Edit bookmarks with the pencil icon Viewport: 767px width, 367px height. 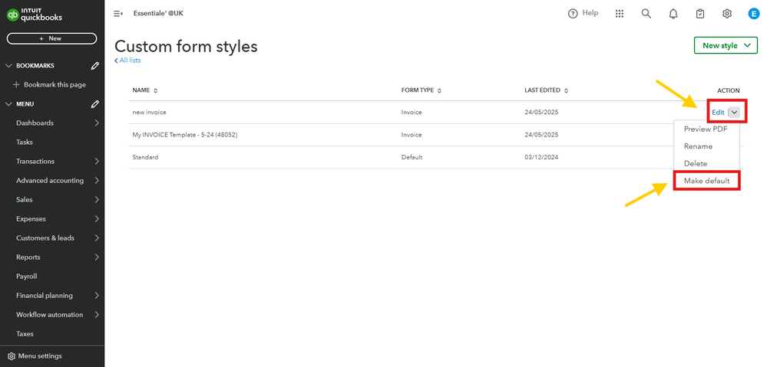point(95,66)
